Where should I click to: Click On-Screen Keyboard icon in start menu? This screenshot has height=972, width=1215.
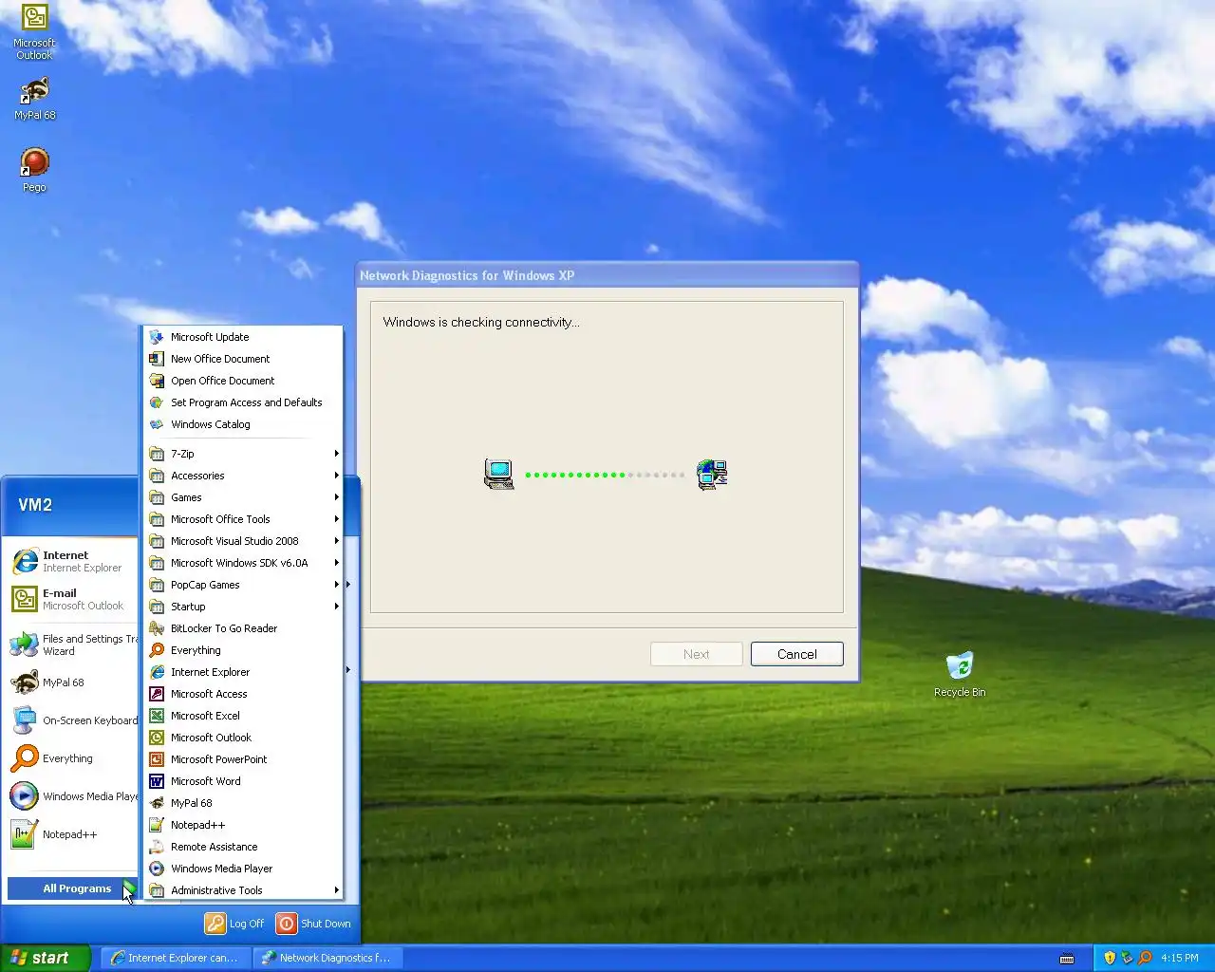click(x=24, y=720)
